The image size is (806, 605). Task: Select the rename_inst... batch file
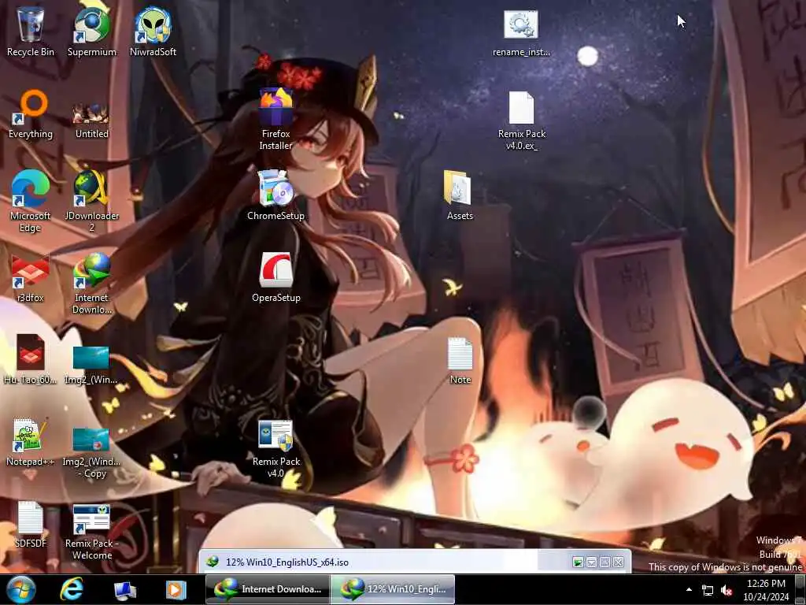[x=521, y=33]
